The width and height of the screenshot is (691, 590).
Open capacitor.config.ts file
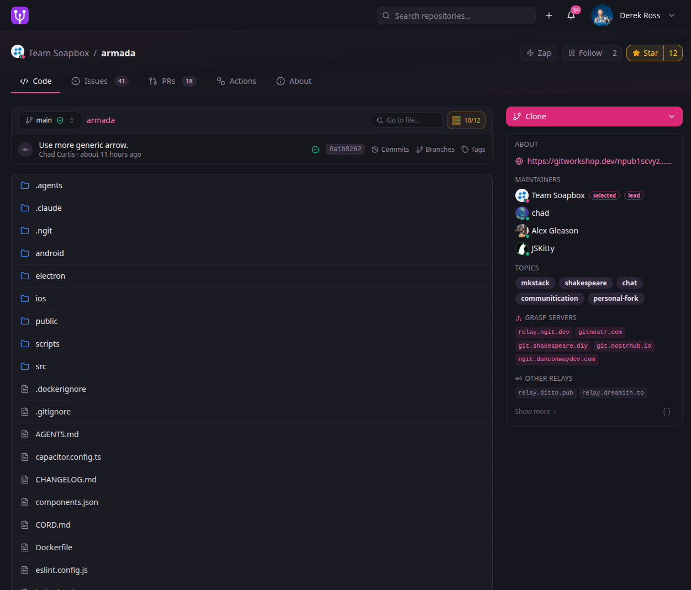[252, 457]
